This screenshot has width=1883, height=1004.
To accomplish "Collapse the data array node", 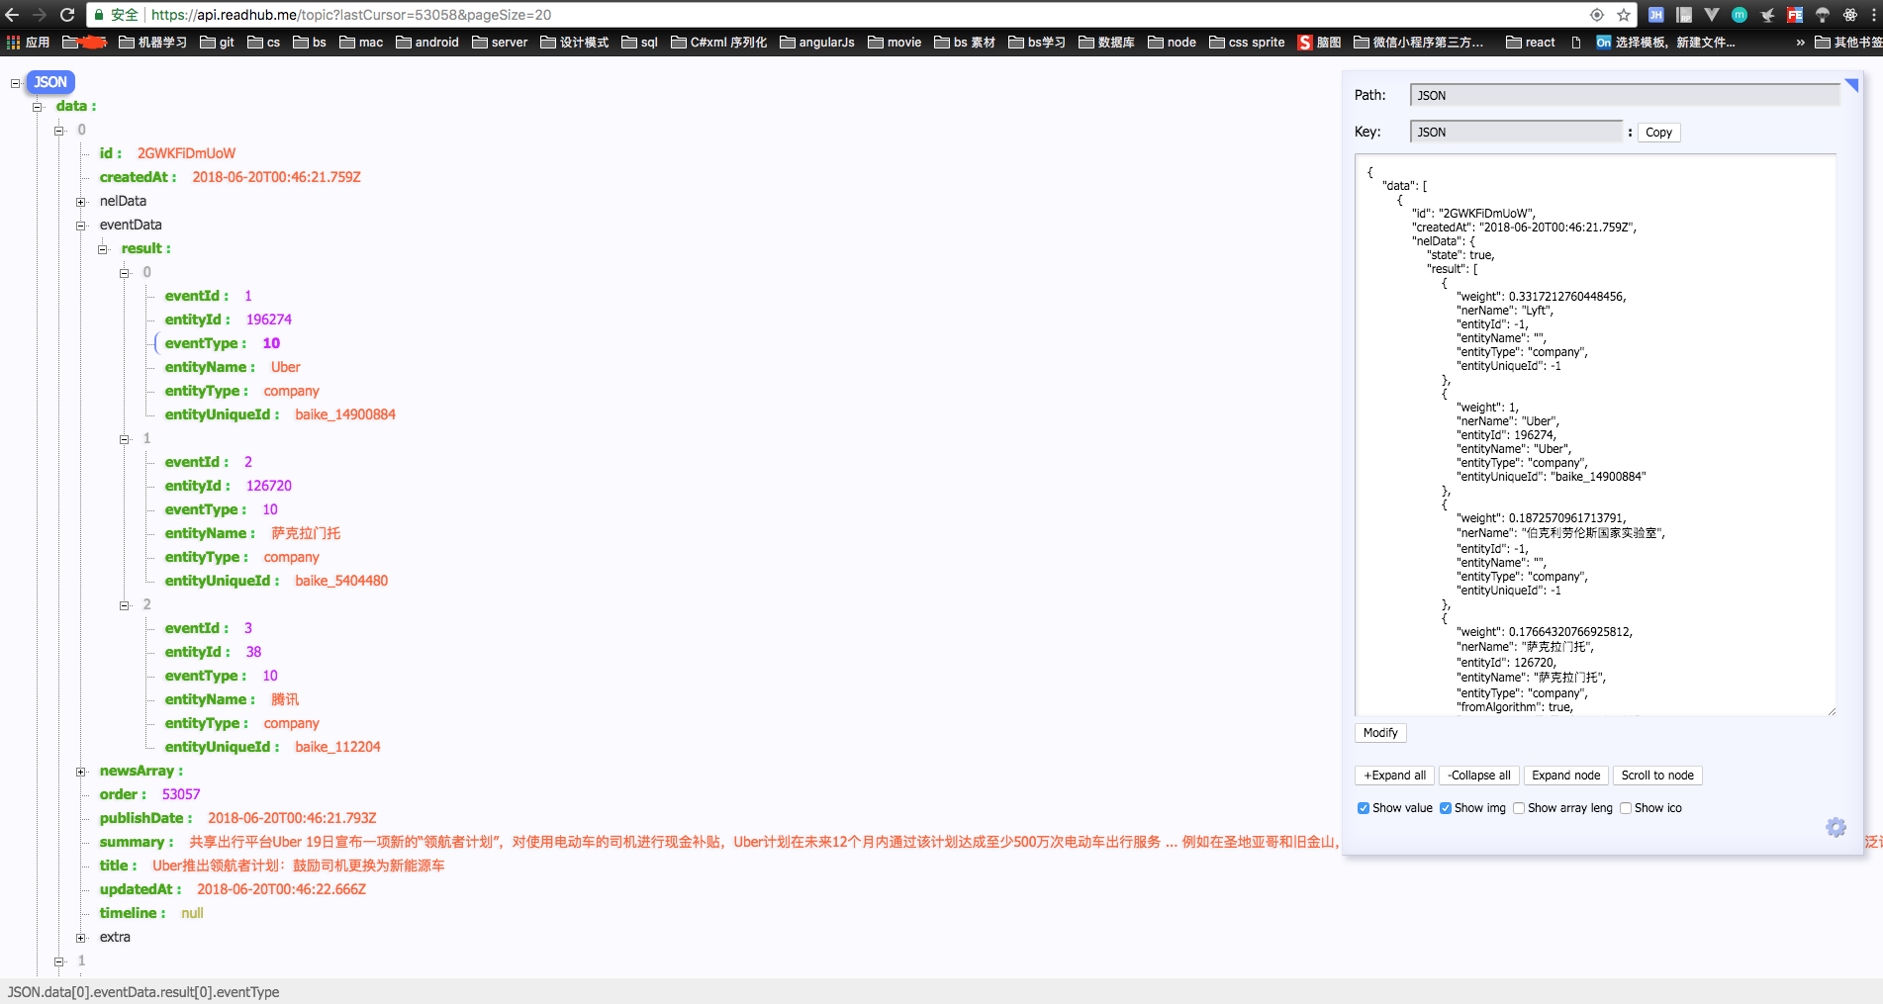I will [38, 107].
